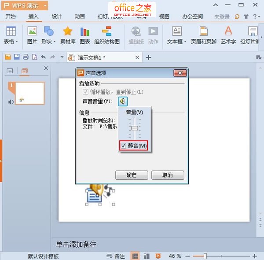Open the 形状 shapes tool
Viewport: 264px width, 260px height.
pyautogui.click(x=49, y=31)
